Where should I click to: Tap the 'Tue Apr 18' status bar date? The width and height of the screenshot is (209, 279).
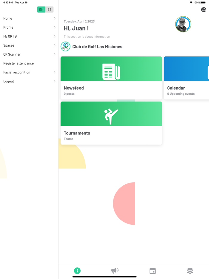[x=21, y=2]
